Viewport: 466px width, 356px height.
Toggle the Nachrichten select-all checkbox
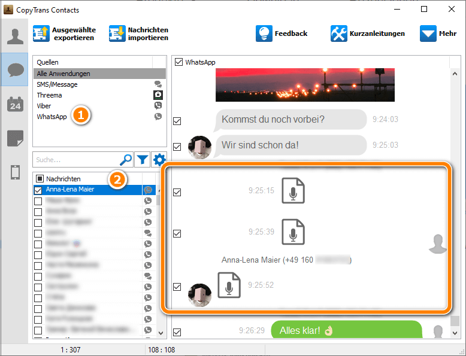click(40, 178)
